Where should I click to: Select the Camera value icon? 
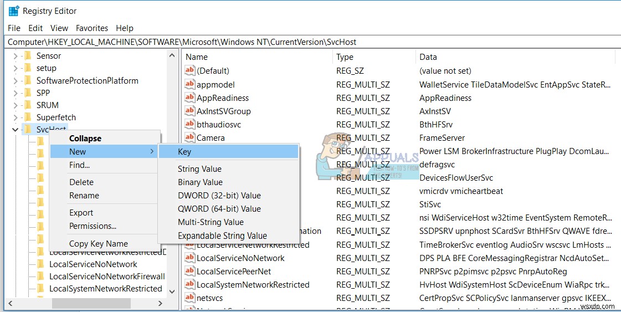click(190, 137)
